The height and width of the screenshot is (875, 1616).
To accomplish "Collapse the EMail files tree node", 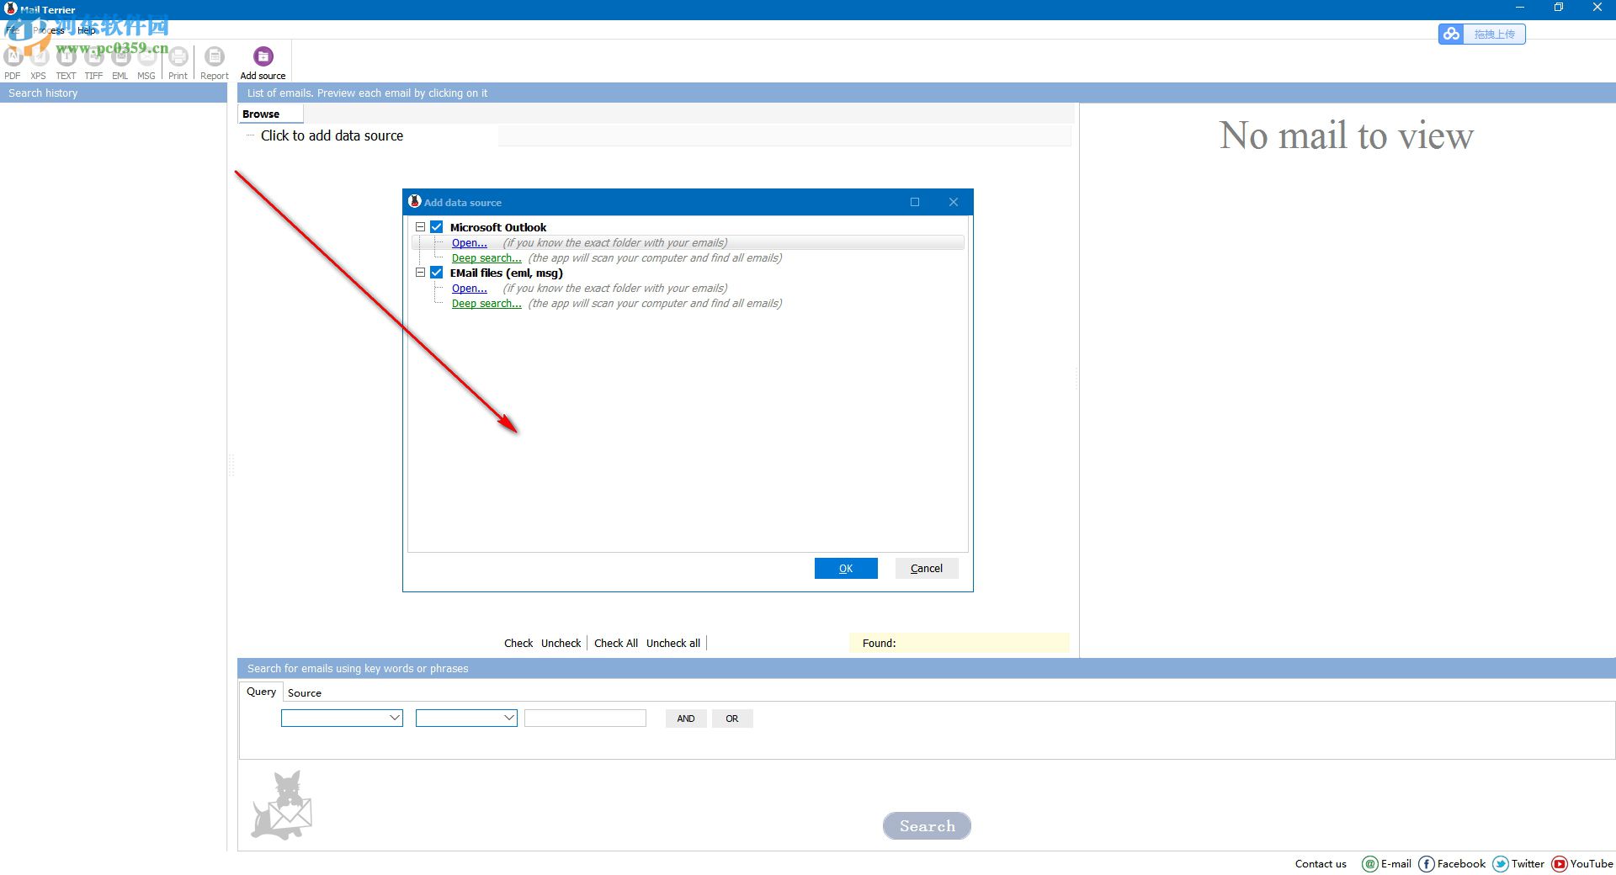I will [420, 273].
